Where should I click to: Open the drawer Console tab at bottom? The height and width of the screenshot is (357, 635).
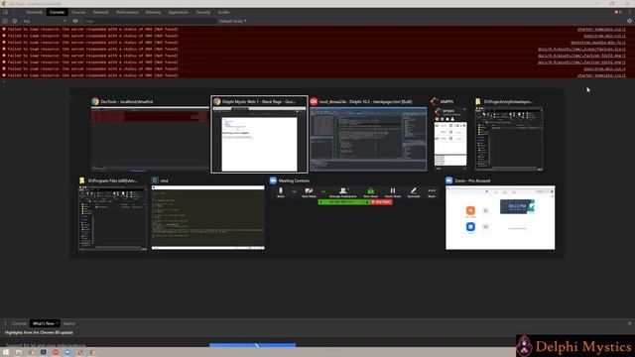point(19,323)
